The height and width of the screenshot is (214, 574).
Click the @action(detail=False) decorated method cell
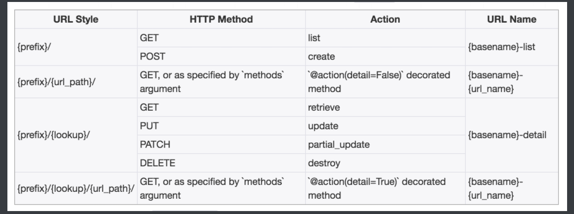click(x=379, y=83)
